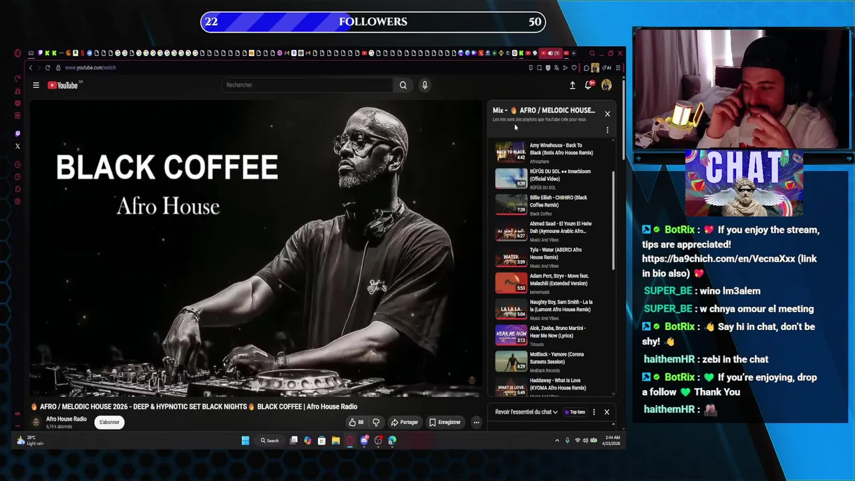Open the Opera logo menu
The width and height of the screenshot is (855, 481).
coord(17,53)
